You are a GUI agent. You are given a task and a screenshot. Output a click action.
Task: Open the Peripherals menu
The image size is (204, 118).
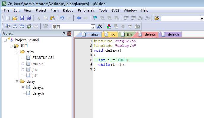point(86,10)
